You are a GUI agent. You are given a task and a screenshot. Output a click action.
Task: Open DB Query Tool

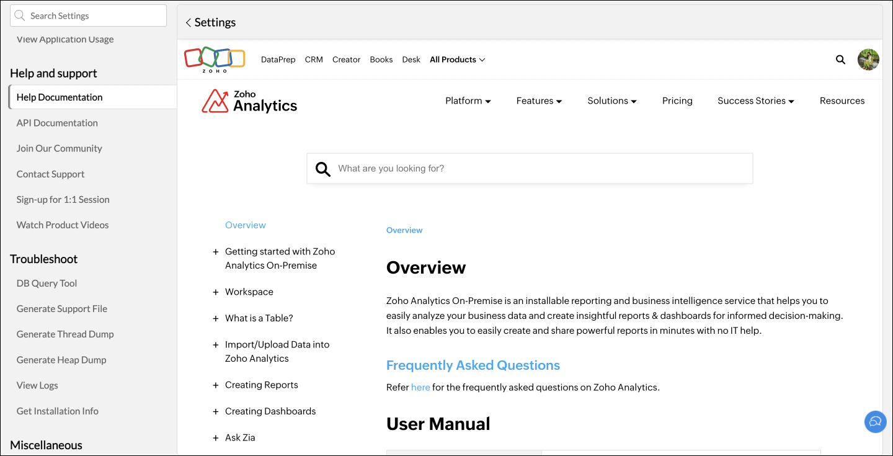[47, 284]
